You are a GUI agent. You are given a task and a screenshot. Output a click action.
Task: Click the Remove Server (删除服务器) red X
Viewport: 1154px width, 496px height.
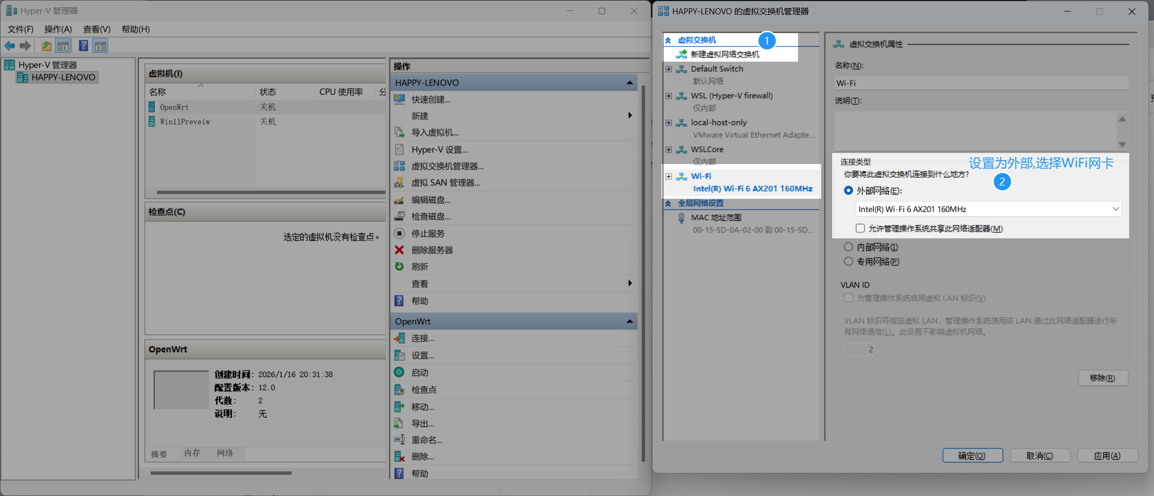click(400, 250)
